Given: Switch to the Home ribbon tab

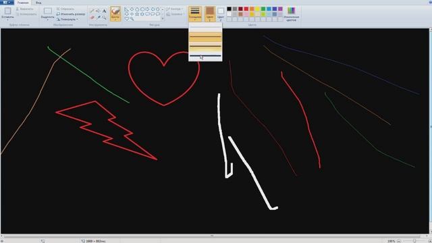Looking at the screenshot, I should (23, 3).
